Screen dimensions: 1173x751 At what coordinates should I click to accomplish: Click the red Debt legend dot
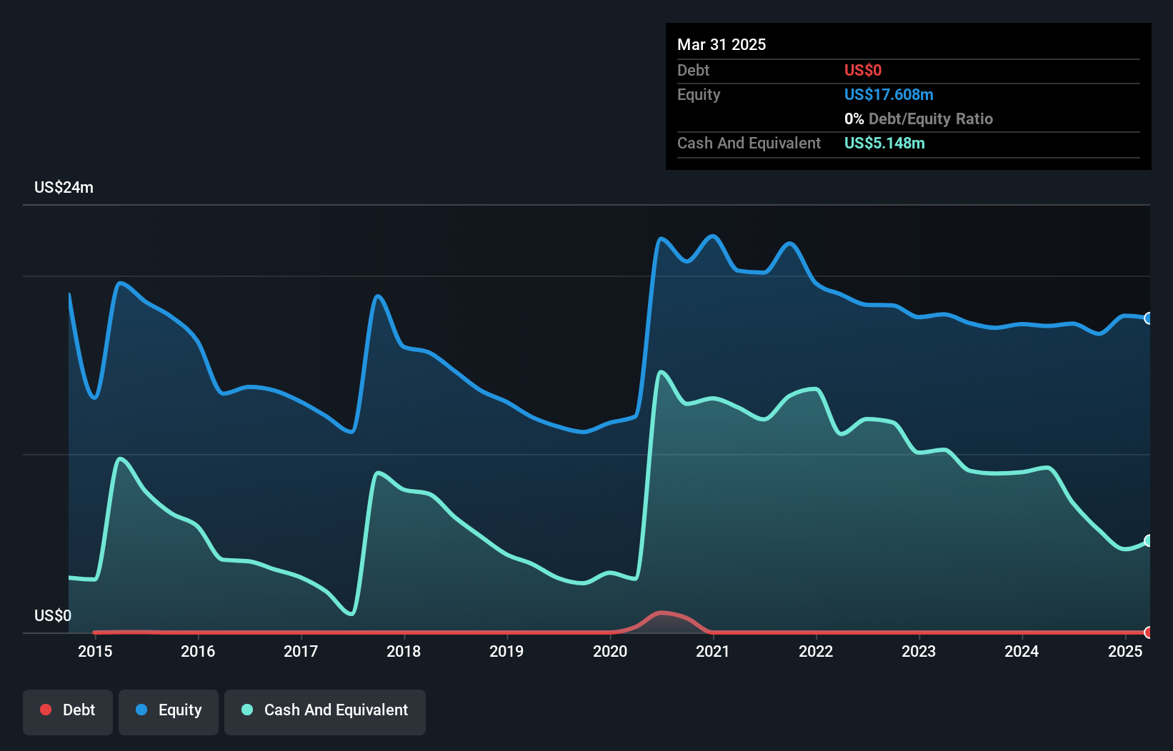click(46, 710)
